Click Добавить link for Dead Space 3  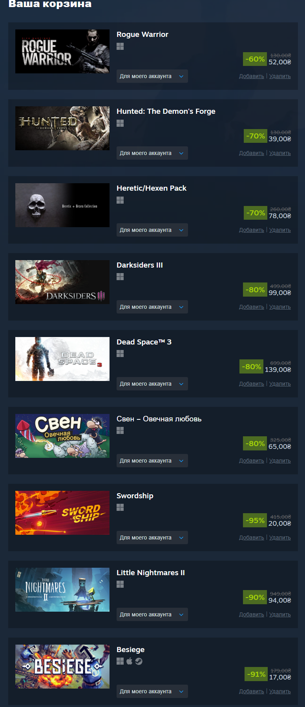click(x=252, y=384)
